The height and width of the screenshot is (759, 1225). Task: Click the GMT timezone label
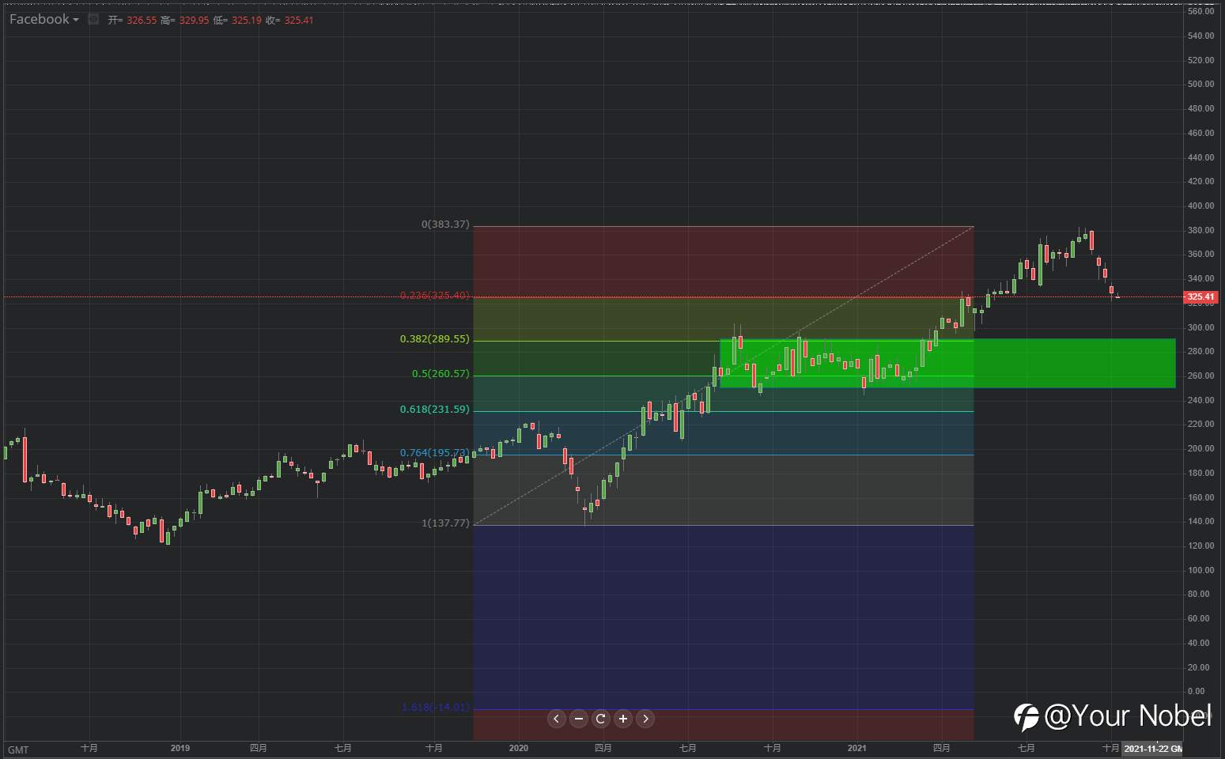coord(18,750)
